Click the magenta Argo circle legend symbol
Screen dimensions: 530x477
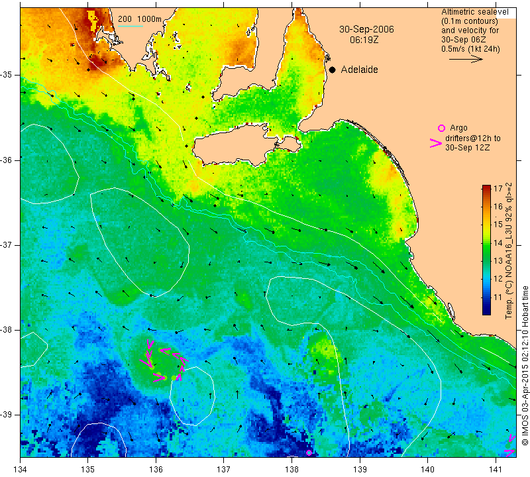tap(441, 128)
